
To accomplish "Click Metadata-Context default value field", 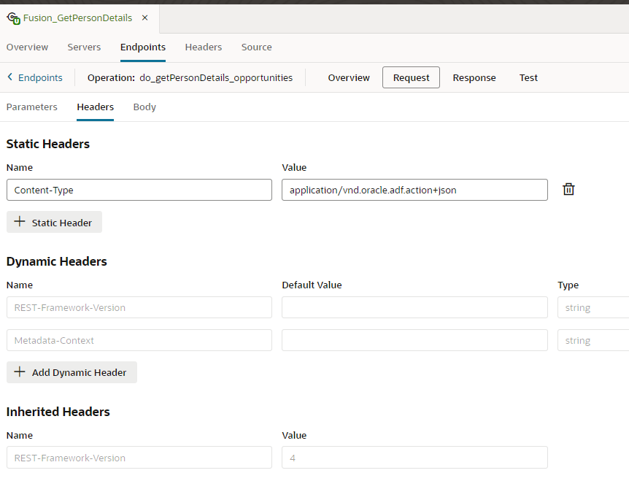I will 414,340.
